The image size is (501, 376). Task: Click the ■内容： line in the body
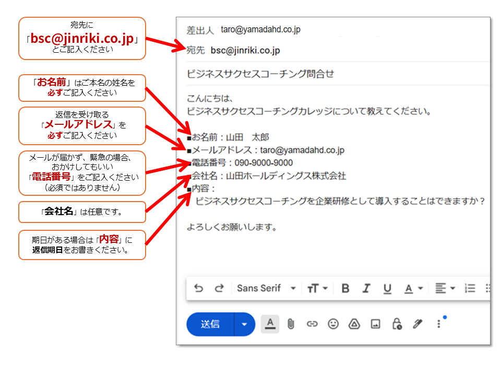pyautogui.click(x=201, y=189)
